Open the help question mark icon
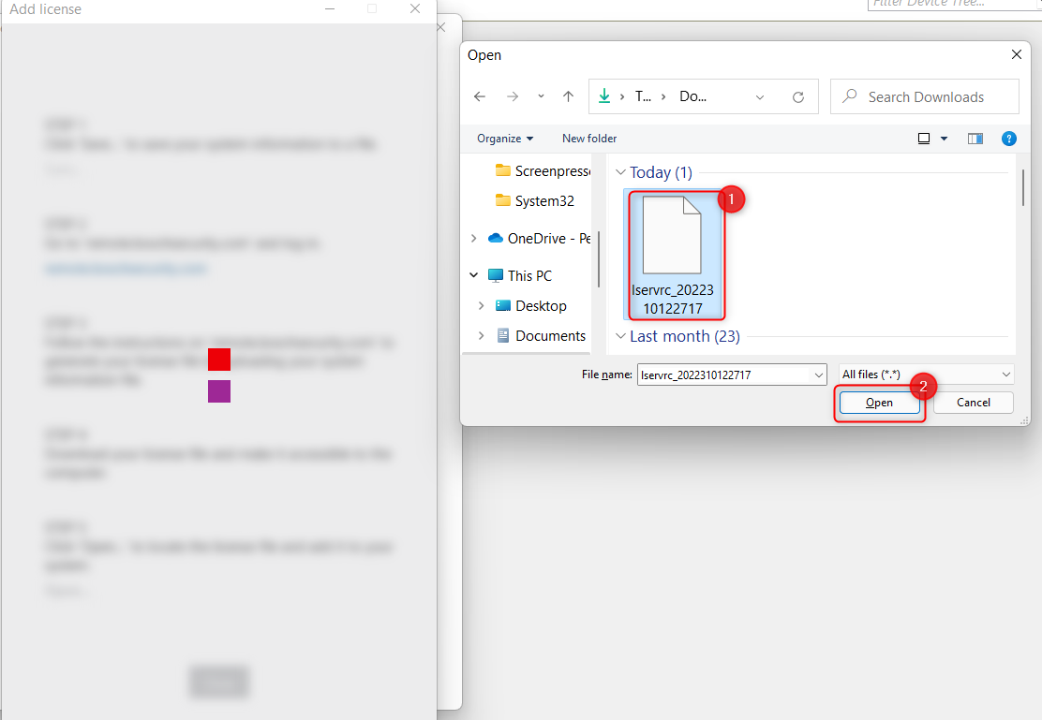 [x=1009, y=139]
